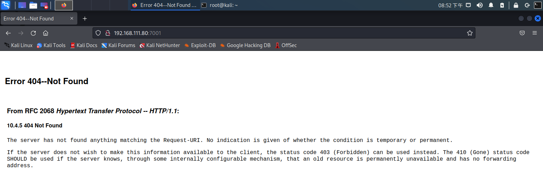
Task: Open Kali Linux bookmark
Action: point(18,45)
